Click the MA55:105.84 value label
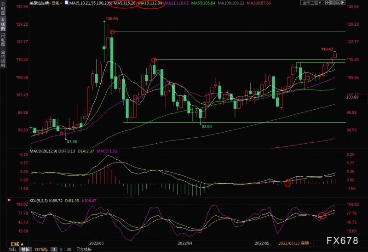Screen dimensions: 368x252 (x=203, y=3)
